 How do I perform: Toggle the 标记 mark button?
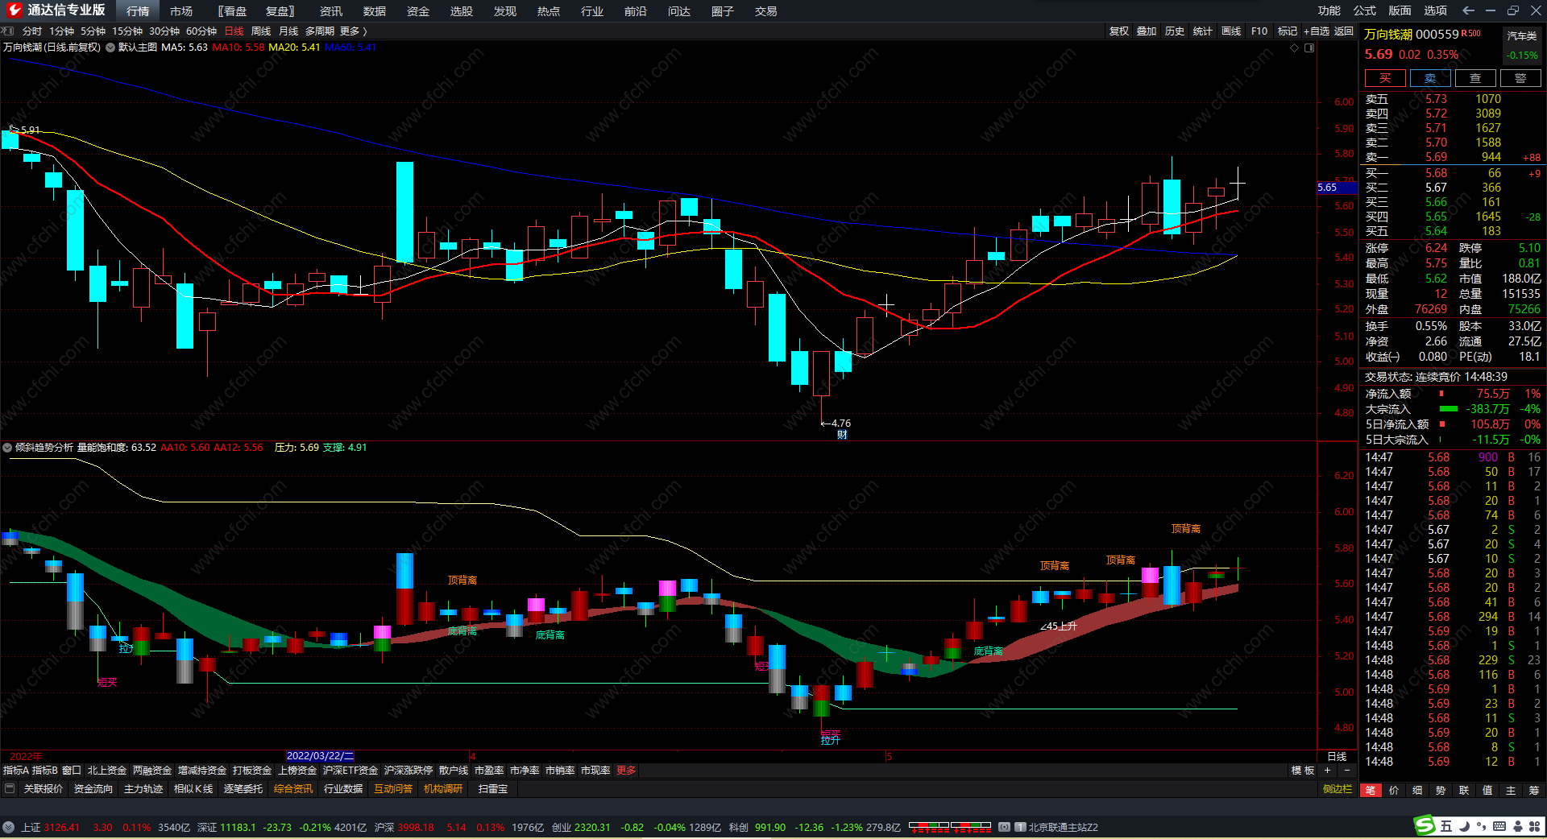[x=1288, y=31]
